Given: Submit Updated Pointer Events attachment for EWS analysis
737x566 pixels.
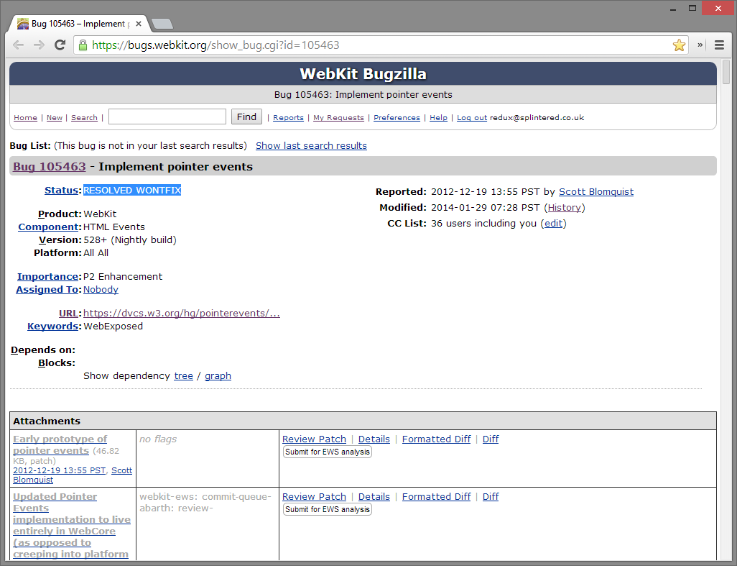Looking at the screenshot, I should tap(328, 509).
